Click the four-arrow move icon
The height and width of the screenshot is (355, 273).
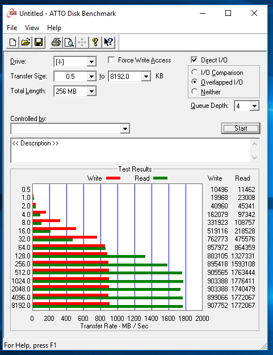(x=82, y=42)
